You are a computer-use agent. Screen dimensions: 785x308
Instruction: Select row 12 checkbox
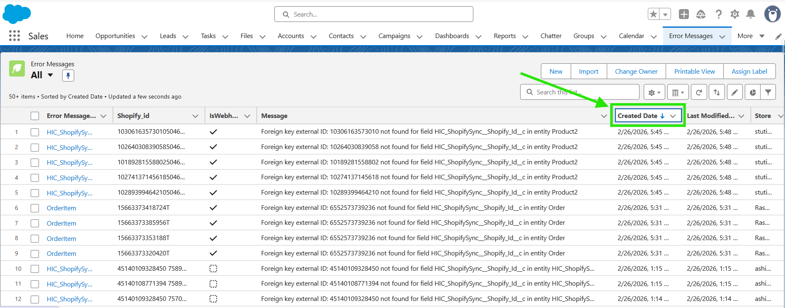pos(35,299)
